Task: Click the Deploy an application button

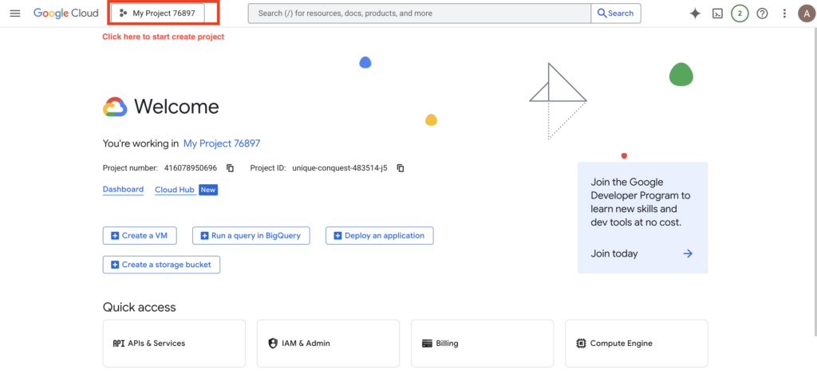Action: (380, 235)
